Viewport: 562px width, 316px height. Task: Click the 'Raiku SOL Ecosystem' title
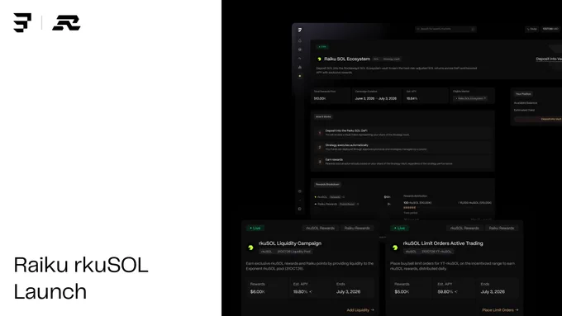[347, 59]
